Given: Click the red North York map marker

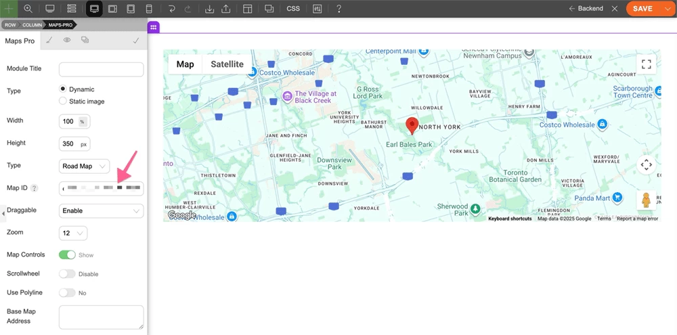Looking at the screenshot, I should click(413, 125).
